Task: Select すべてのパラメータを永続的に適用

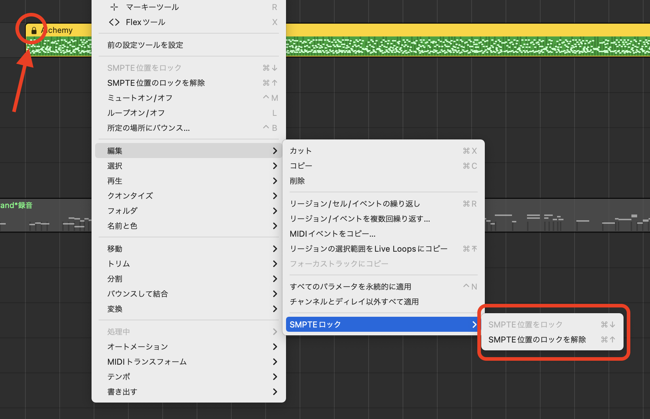Action: pyautogui.click(x=350, y=287)
